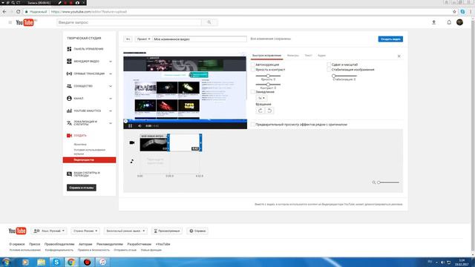Enable the Стабилизация изображения checkbox

pyautogui.click(x=329, y=70)
